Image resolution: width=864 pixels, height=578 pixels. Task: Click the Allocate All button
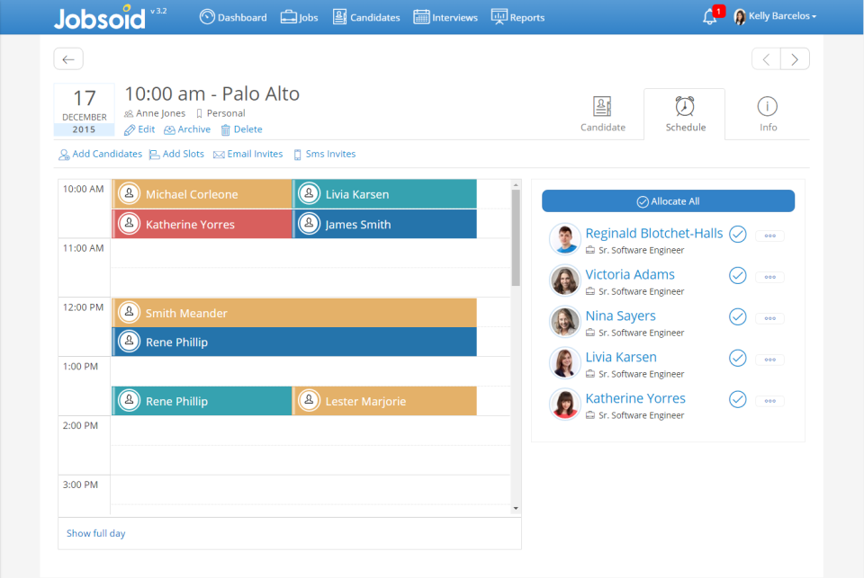tap(668, 201)
